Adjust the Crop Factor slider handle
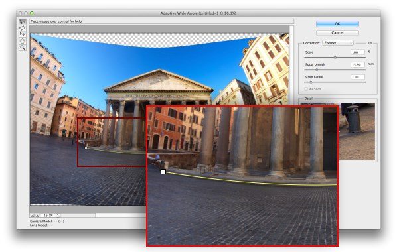This screenshot has width=397, height=252. click(x=311, y=82)
